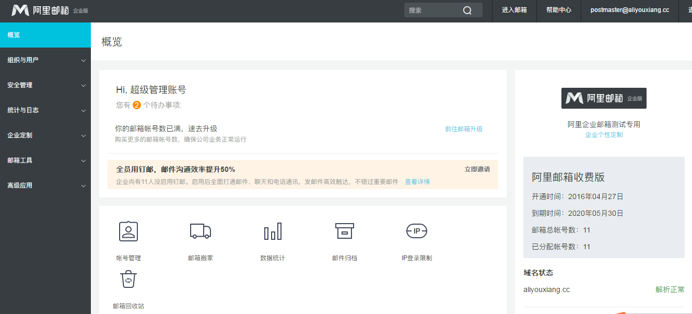
Task: Expand the 高级应用 sidebar menu
Action: point(45,185)
